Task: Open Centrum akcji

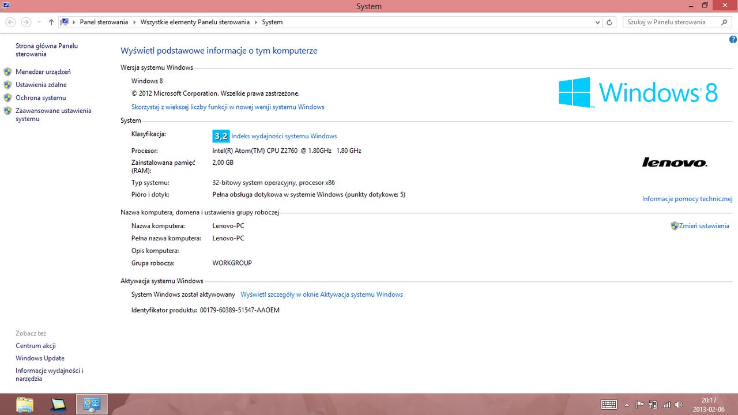Action: pyautogui.click(x=36, y=346)
